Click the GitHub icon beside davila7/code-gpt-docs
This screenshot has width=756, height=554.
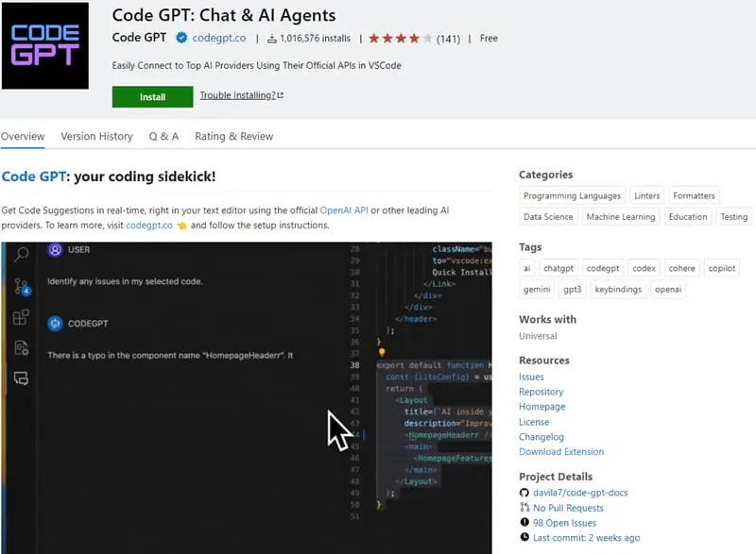pos(524,493)
